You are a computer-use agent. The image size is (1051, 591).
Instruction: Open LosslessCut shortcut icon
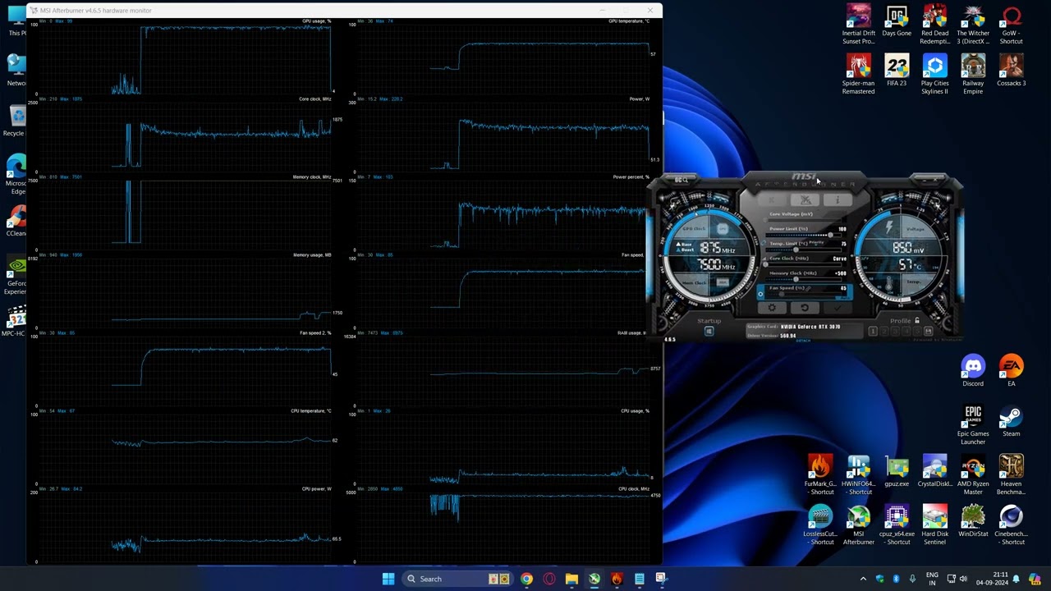click(x=819, y=525)
